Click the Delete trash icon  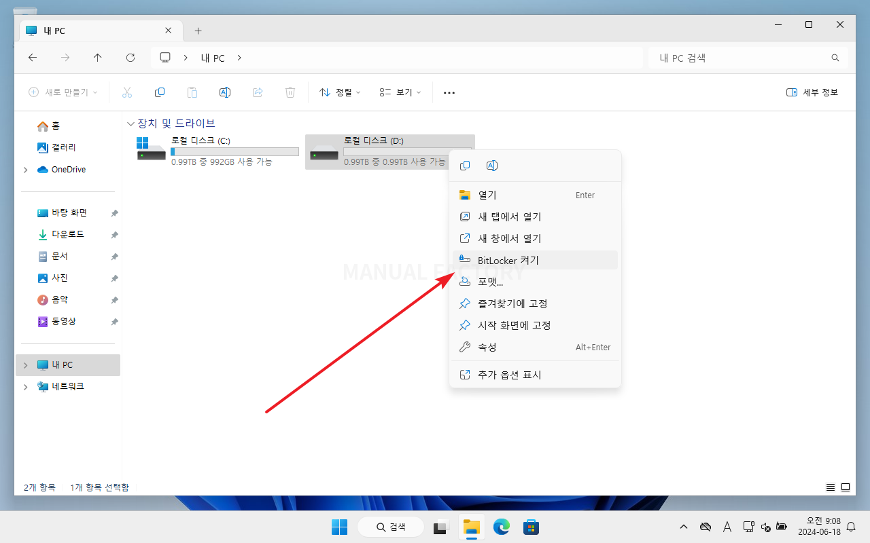click(290, 92)
